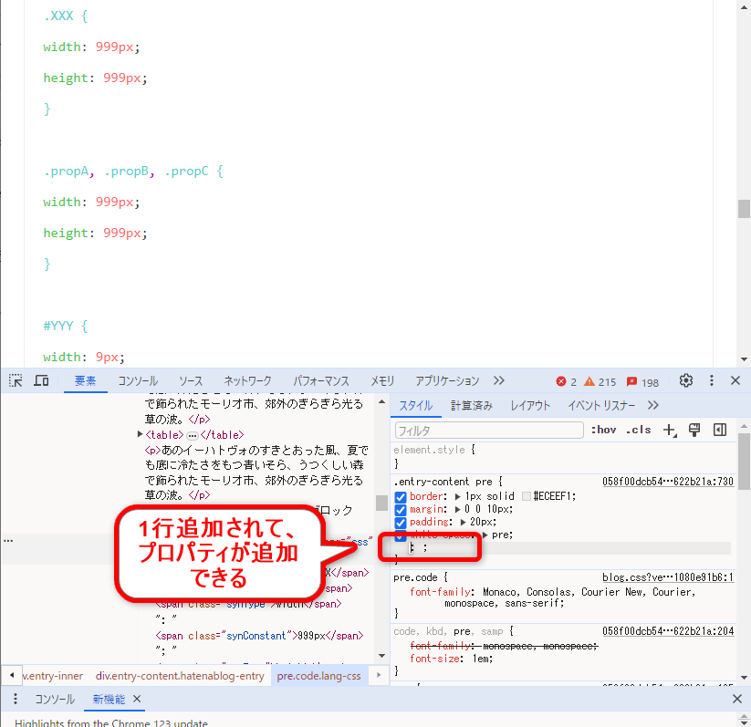The height and width of the screenshot is (727, 751).
Task: Open the アプリケーション tab
Action: 447,380
